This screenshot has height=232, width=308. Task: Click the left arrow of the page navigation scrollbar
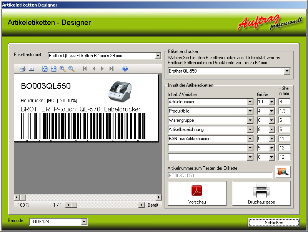point(68,205)
